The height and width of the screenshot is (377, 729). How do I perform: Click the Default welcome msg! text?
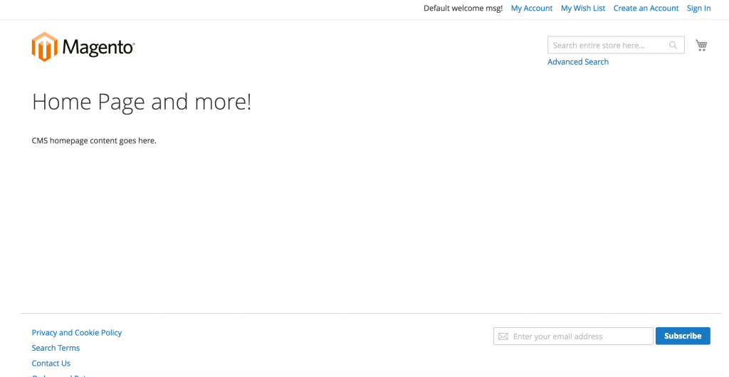[x=463, y=9]
